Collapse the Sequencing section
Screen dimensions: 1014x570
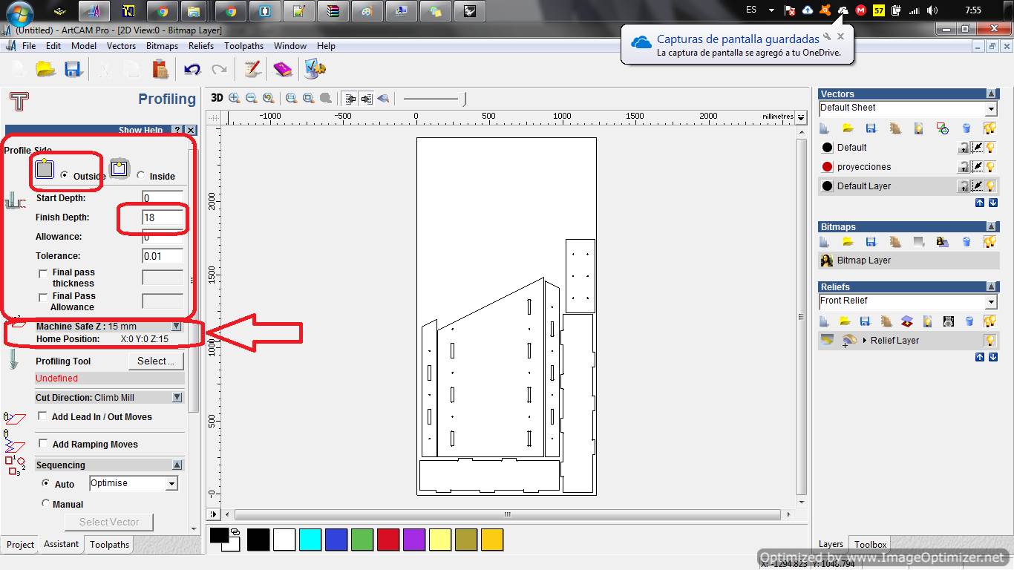click(x=177, y=465)
